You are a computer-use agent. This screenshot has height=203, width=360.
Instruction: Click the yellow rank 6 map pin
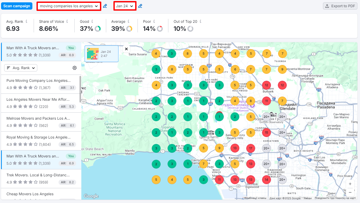pyautogui.click(x=235, y=69)
